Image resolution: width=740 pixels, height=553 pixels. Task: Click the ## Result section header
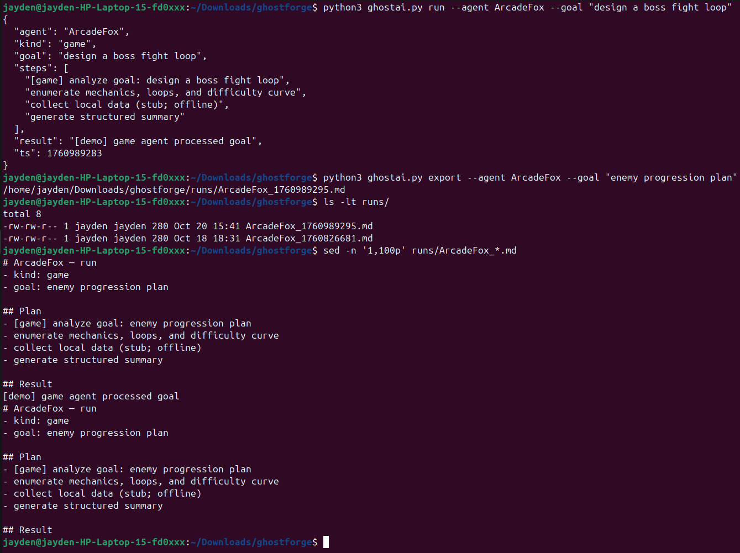pyautogui.click(x=27, y=383)
